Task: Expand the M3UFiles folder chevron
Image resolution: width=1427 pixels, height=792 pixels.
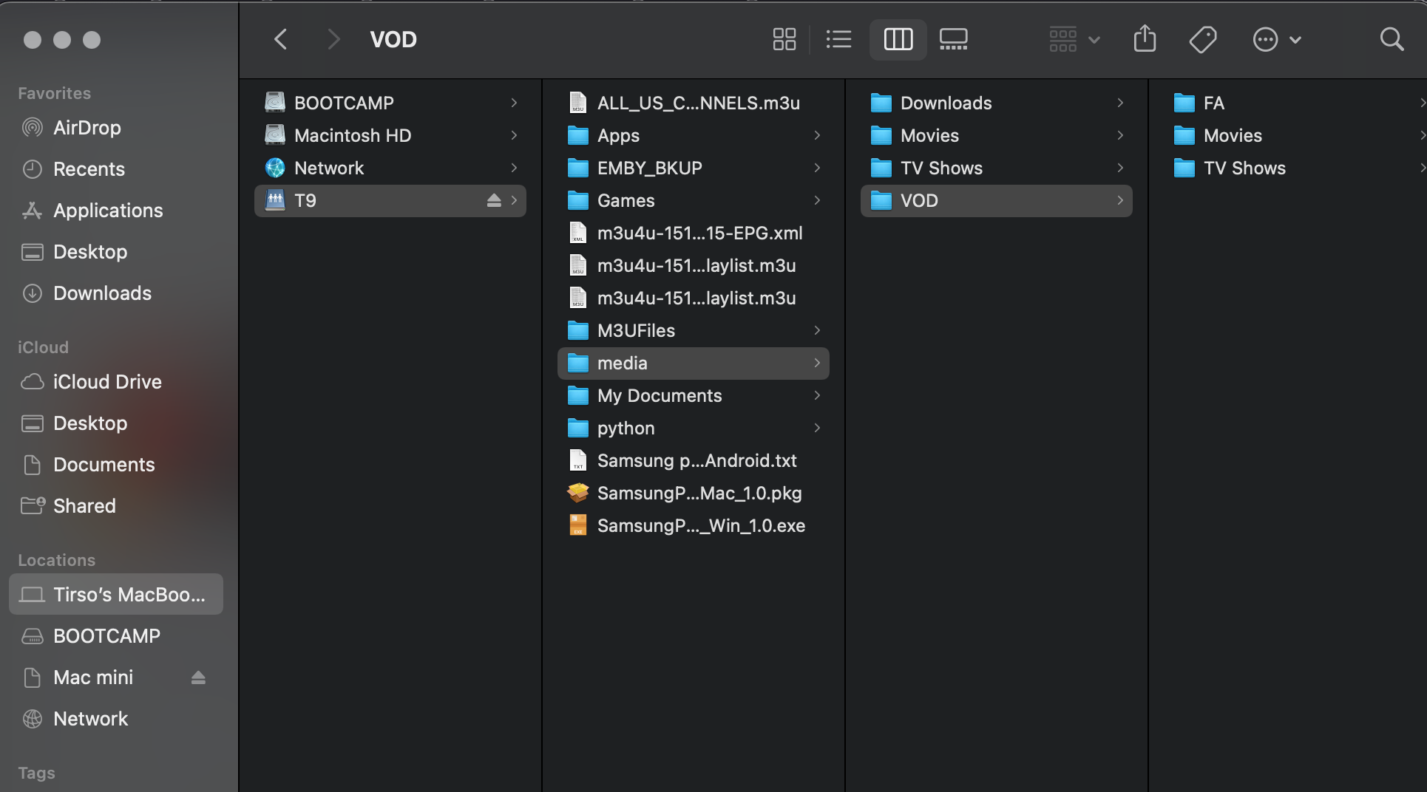Action: [x=817, y=330]
